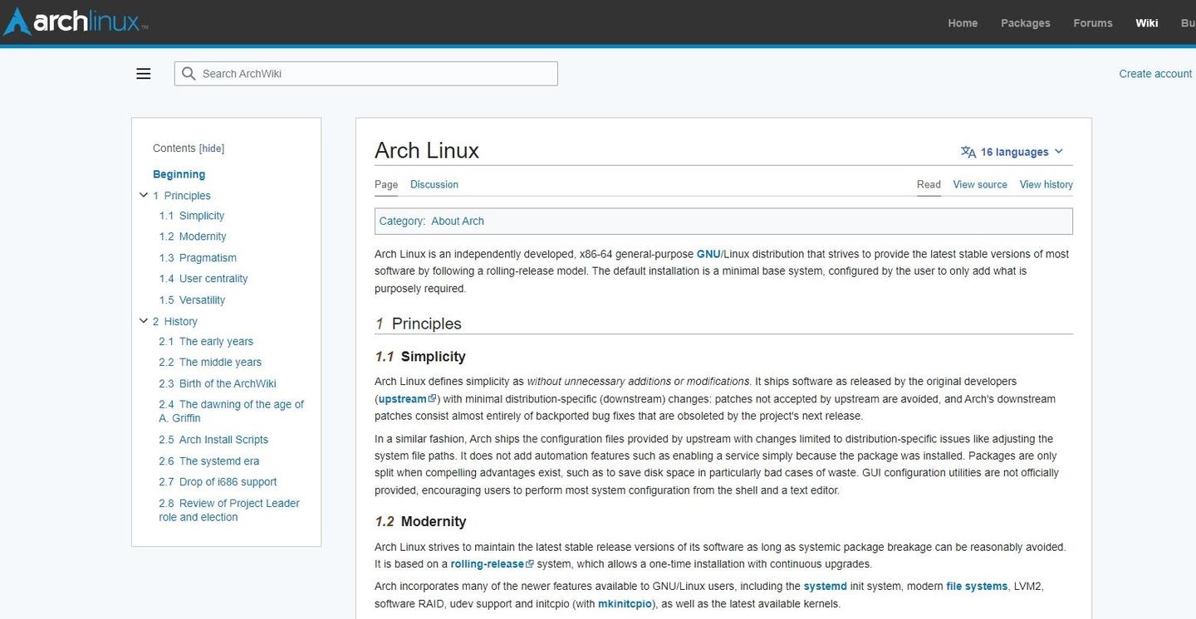Click the magnifying glass in the search bar
This screenshot has height=619, width=1196.
[188, 73]
